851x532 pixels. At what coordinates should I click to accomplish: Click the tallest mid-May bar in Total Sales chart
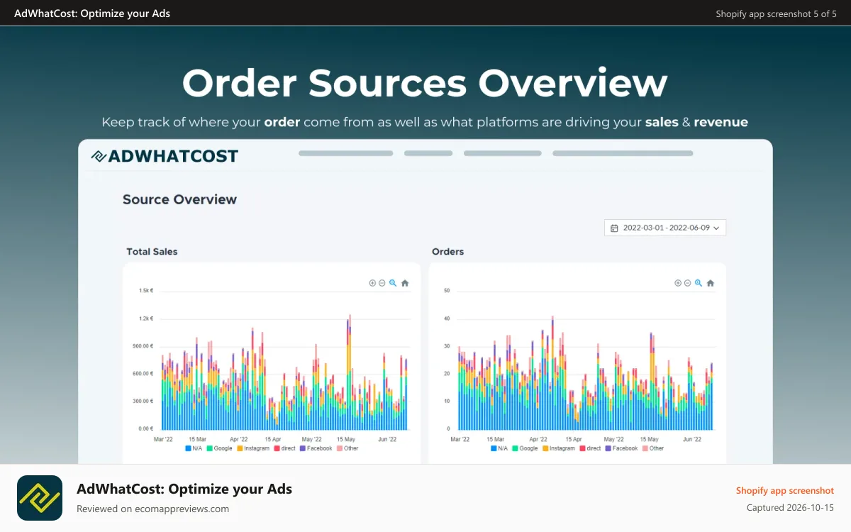[x=350, y=372]
